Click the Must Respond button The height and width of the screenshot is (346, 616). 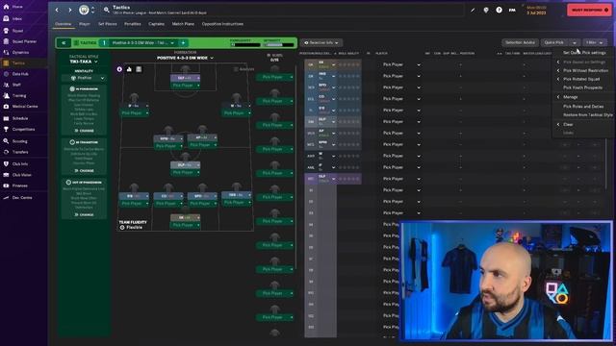coord(589,10)
